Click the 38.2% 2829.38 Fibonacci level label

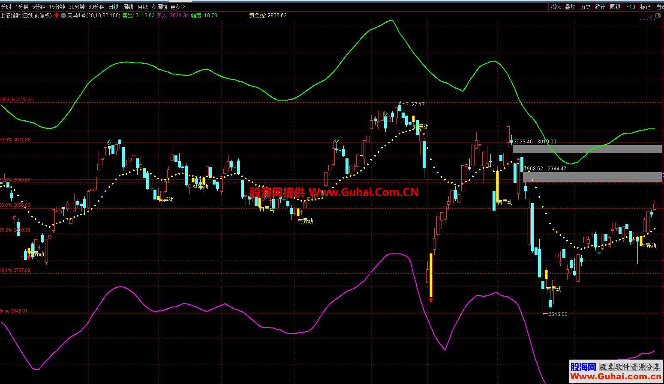(15, 230)
